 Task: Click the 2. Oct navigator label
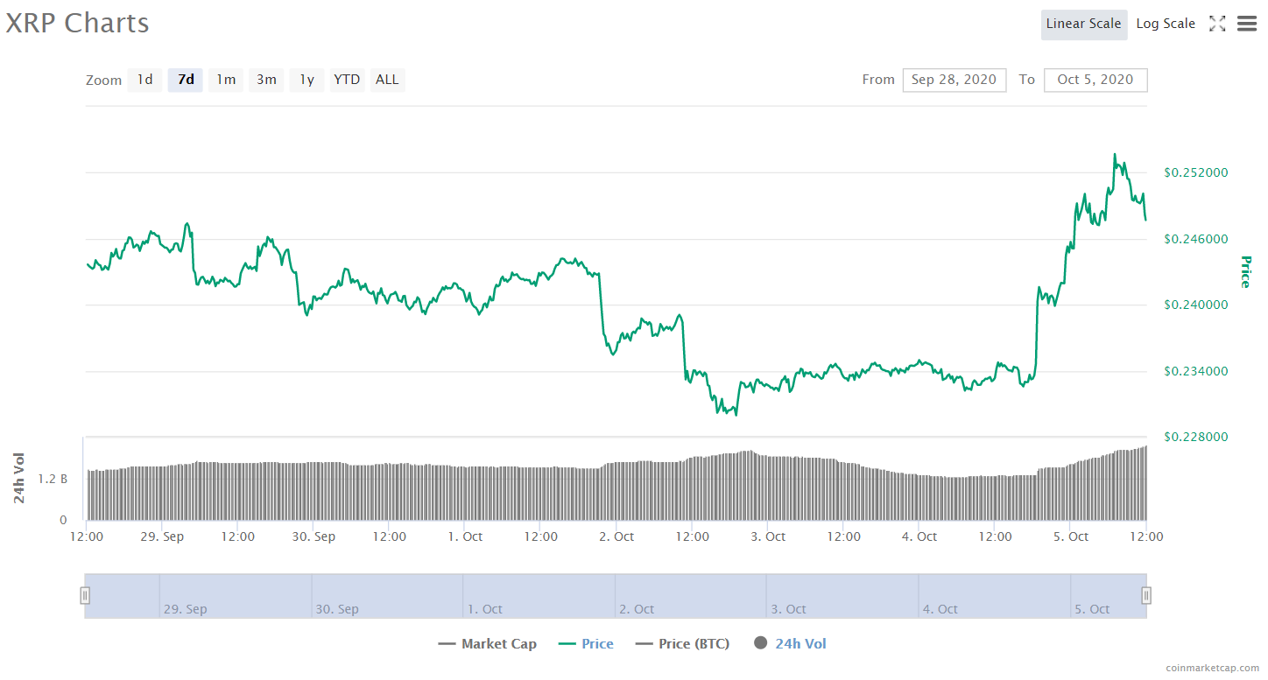click(637, 609)
